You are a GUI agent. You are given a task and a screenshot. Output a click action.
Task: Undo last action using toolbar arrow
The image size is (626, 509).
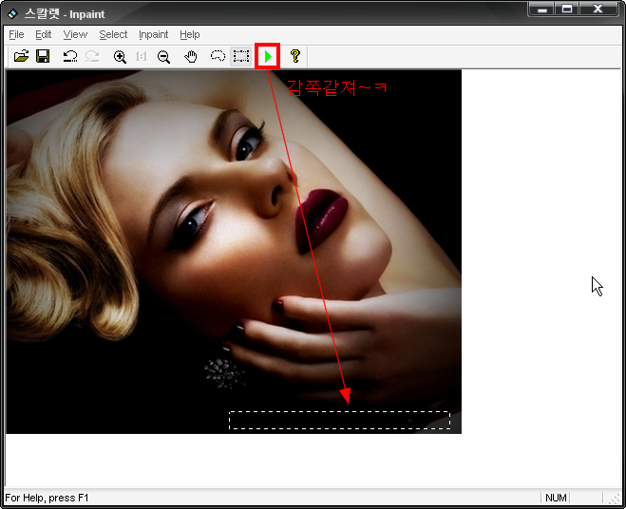point(70,57)
